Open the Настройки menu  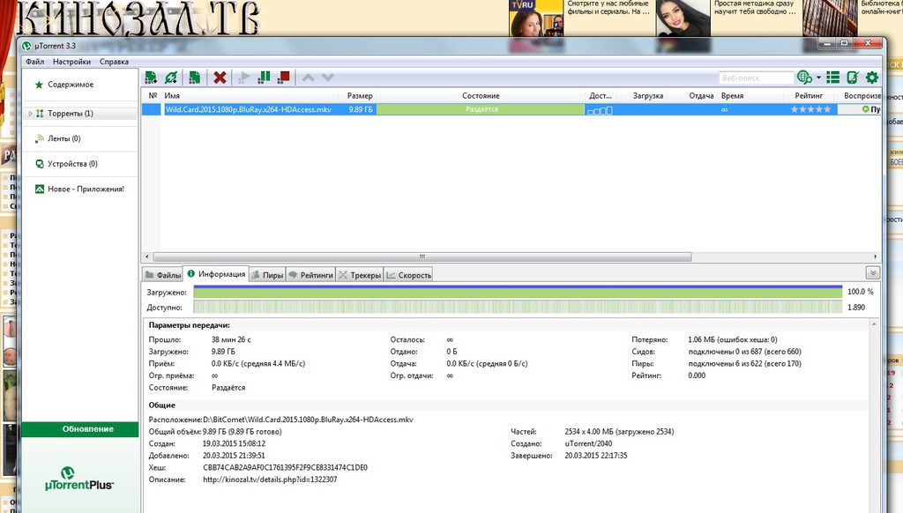[71, 62]
